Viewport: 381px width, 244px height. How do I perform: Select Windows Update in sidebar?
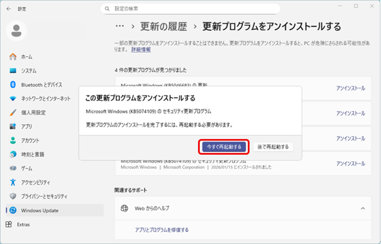point(40,210)
